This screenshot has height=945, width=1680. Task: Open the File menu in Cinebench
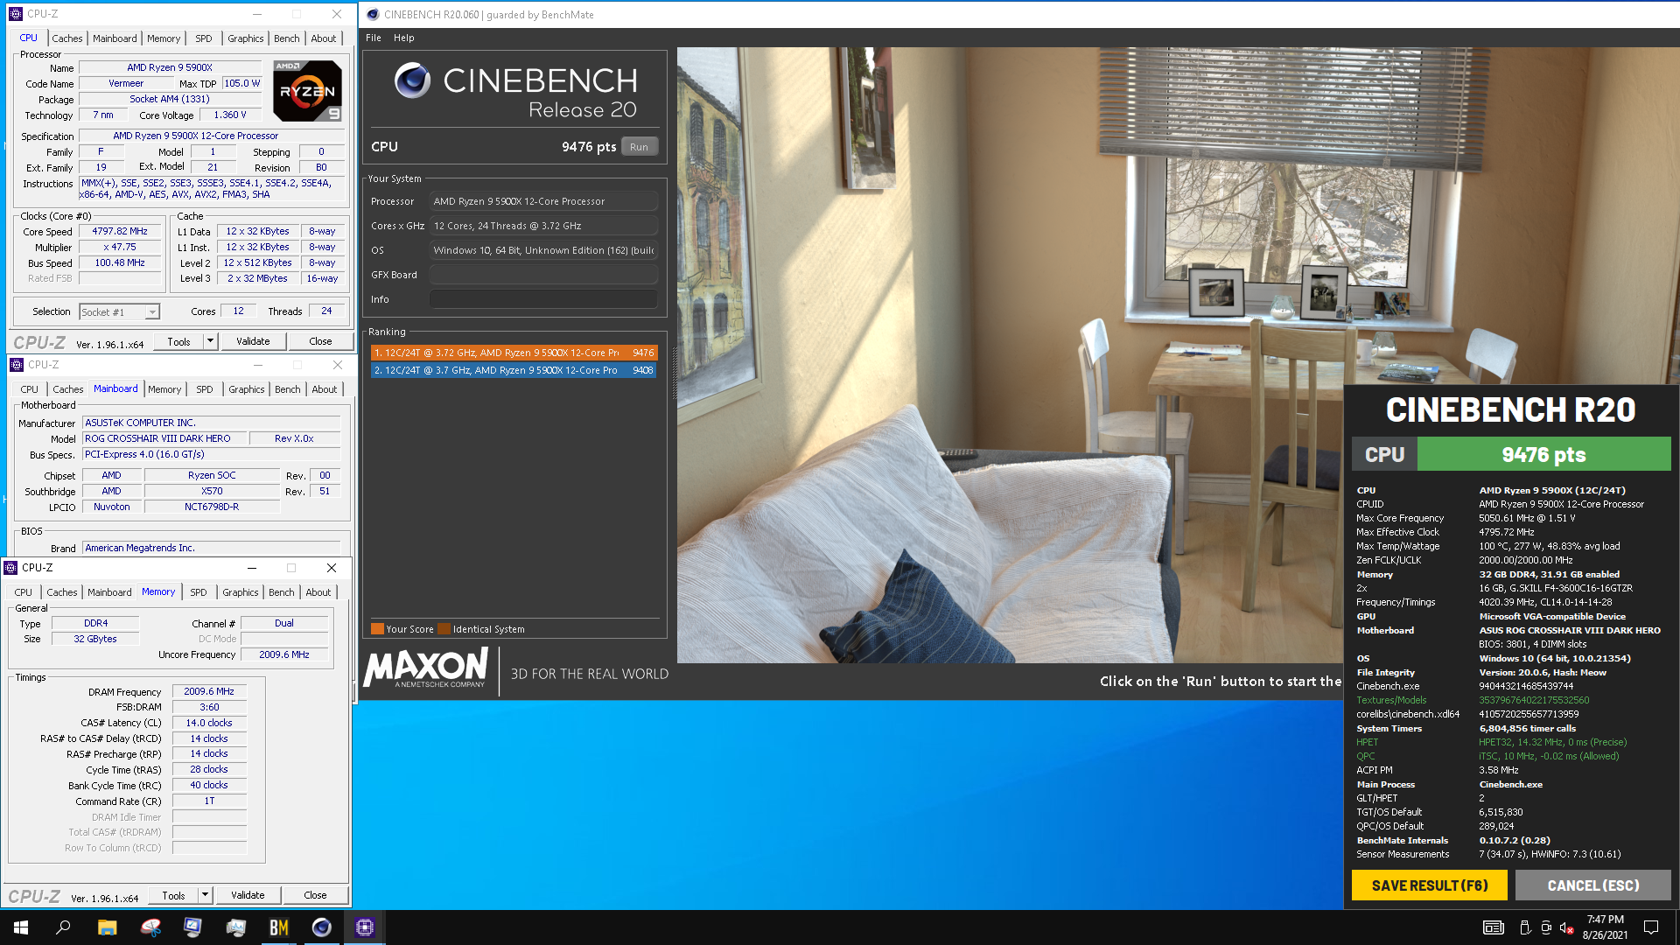[x=374, y=38]
